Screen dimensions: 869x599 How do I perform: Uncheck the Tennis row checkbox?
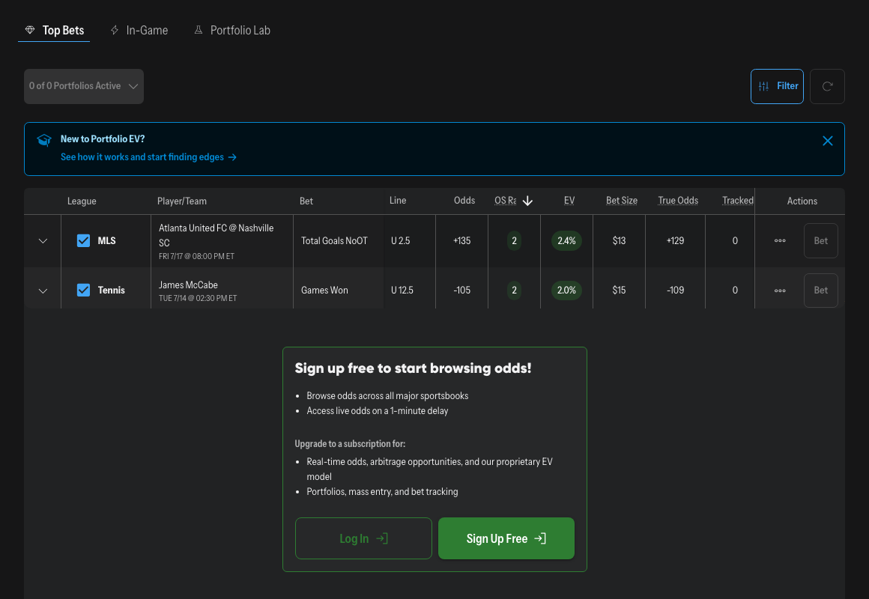click(x=83, y=290)
